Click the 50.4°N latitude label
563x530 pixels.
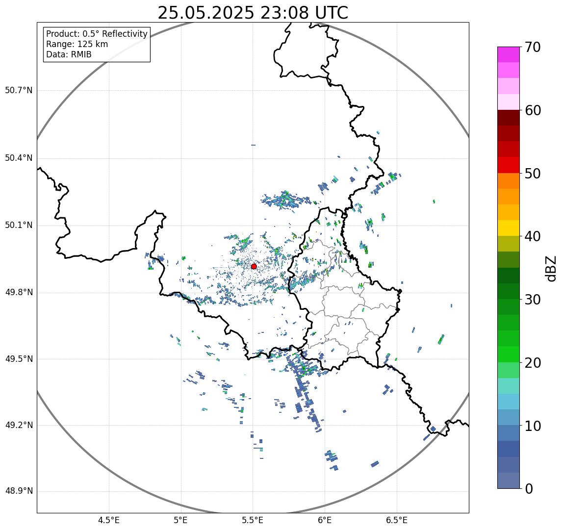(x=19, y=158)
